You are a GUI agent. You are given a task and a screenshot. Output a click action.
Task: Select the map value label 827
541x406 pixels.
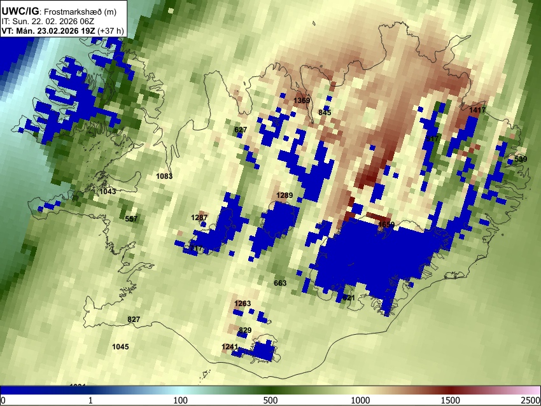click(x=134, y=319)
